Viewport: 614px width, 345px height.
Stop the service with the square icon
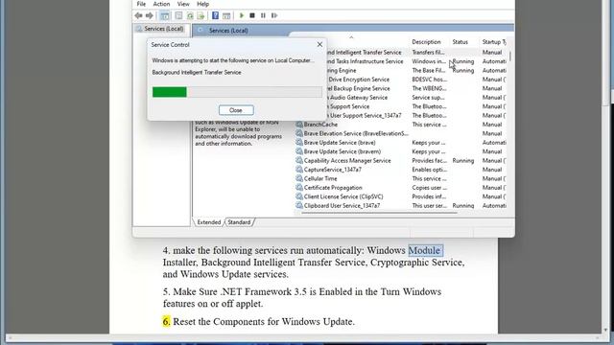click(252, 15)
